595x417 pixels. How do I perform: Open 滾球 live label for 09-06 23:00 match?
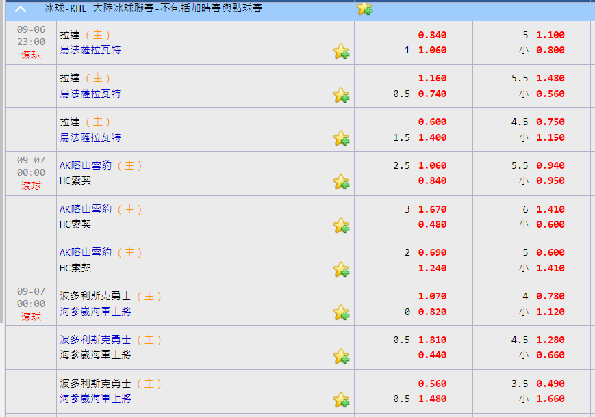point(31,55)
